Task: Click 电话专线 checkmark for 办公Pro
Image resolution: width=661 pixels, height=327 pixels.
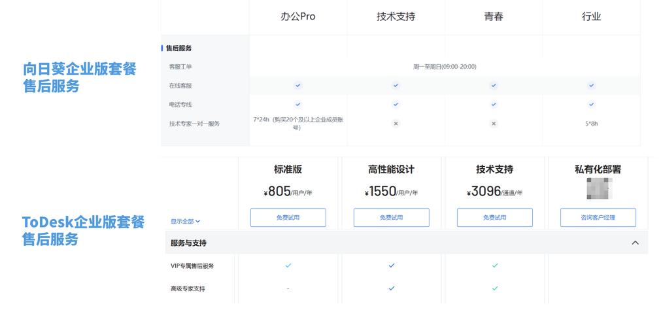Action: pos(297,104)
